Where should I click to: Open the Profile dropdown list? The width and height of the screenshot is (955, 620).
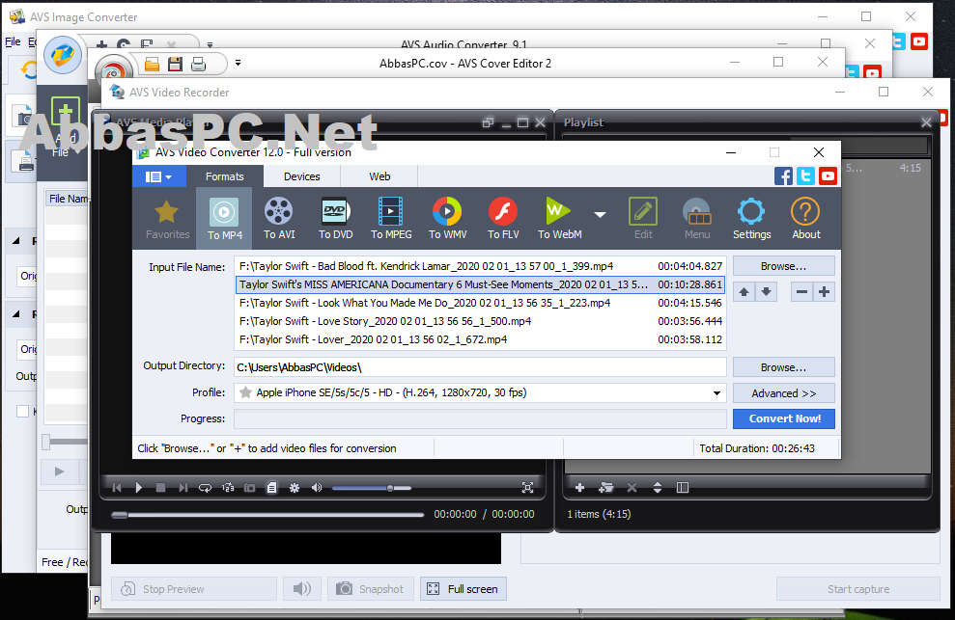(716, 393)
